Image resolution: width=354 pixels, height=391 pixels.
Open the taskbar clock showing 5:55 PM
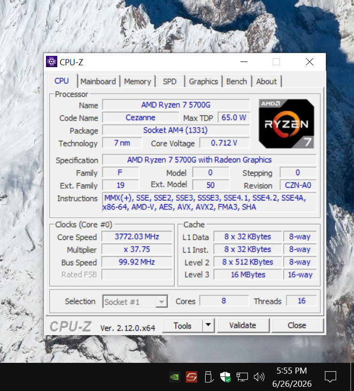click(292, 377)
